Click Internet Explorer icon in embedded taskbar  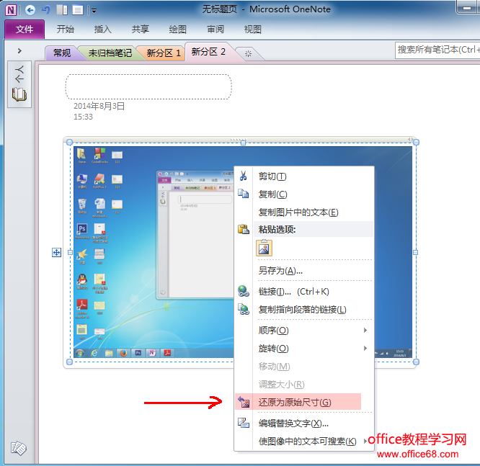pyautogui.click(x=94, y=353)
